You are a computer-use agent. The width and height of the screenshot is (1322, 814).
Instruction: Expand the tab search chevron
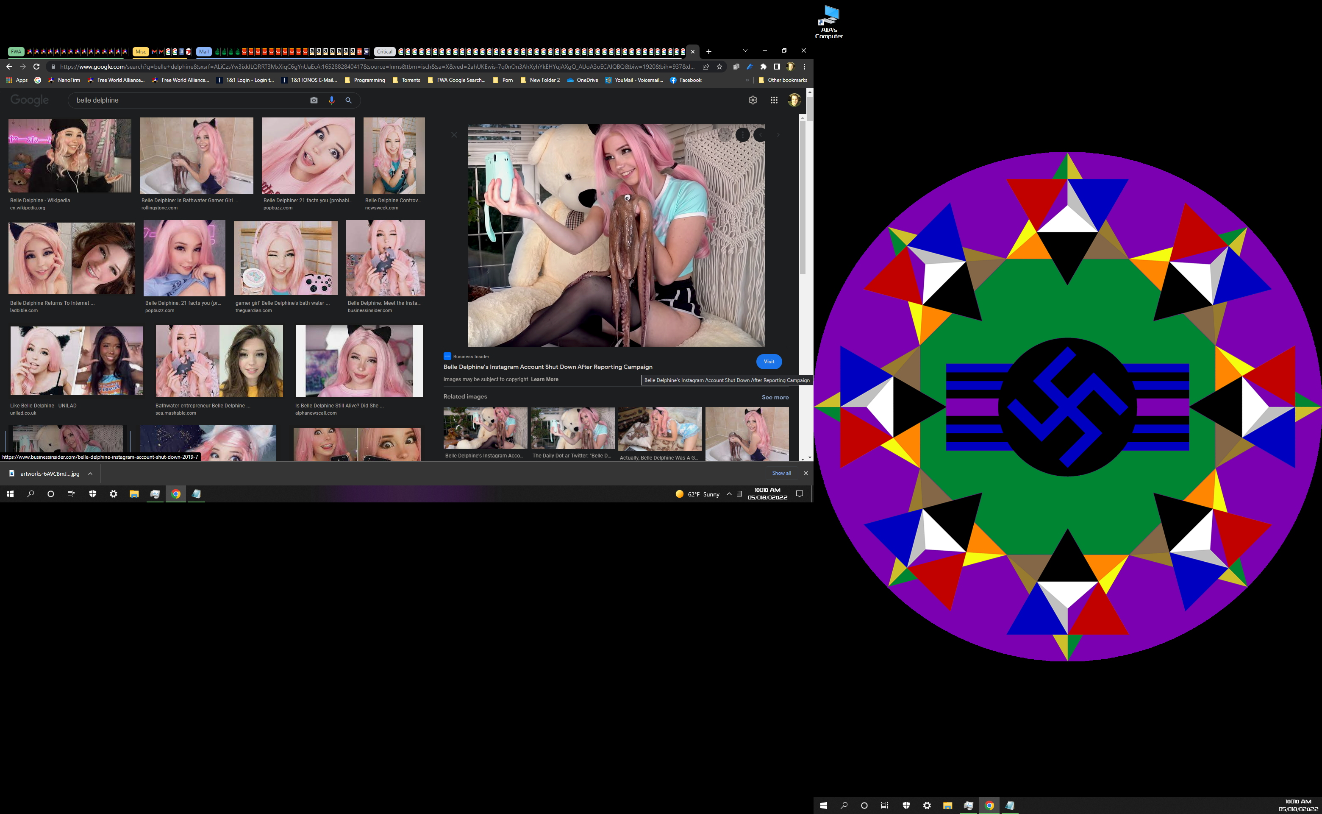(744, 50)
